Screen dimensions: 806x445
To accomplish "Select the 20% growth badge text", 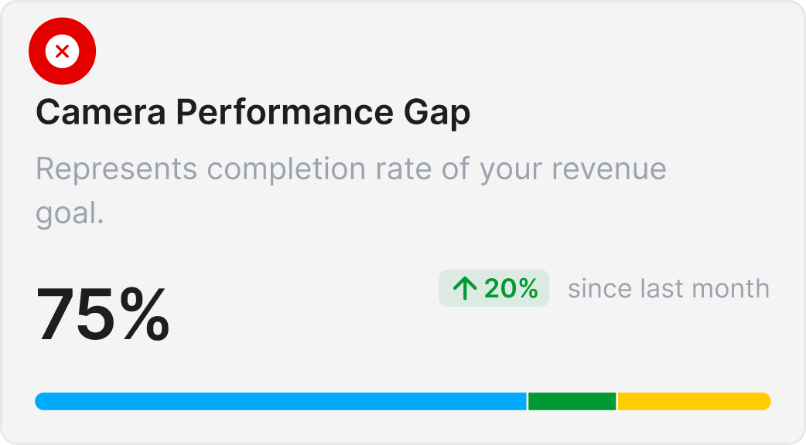I will [511, 289].
